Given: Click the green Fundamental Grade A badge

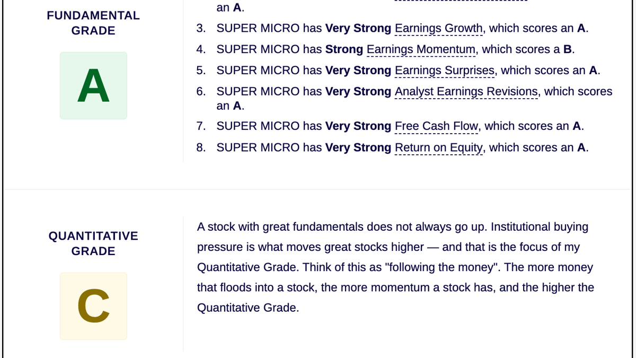Looking at the screenshot, I should tap(93, 85).
